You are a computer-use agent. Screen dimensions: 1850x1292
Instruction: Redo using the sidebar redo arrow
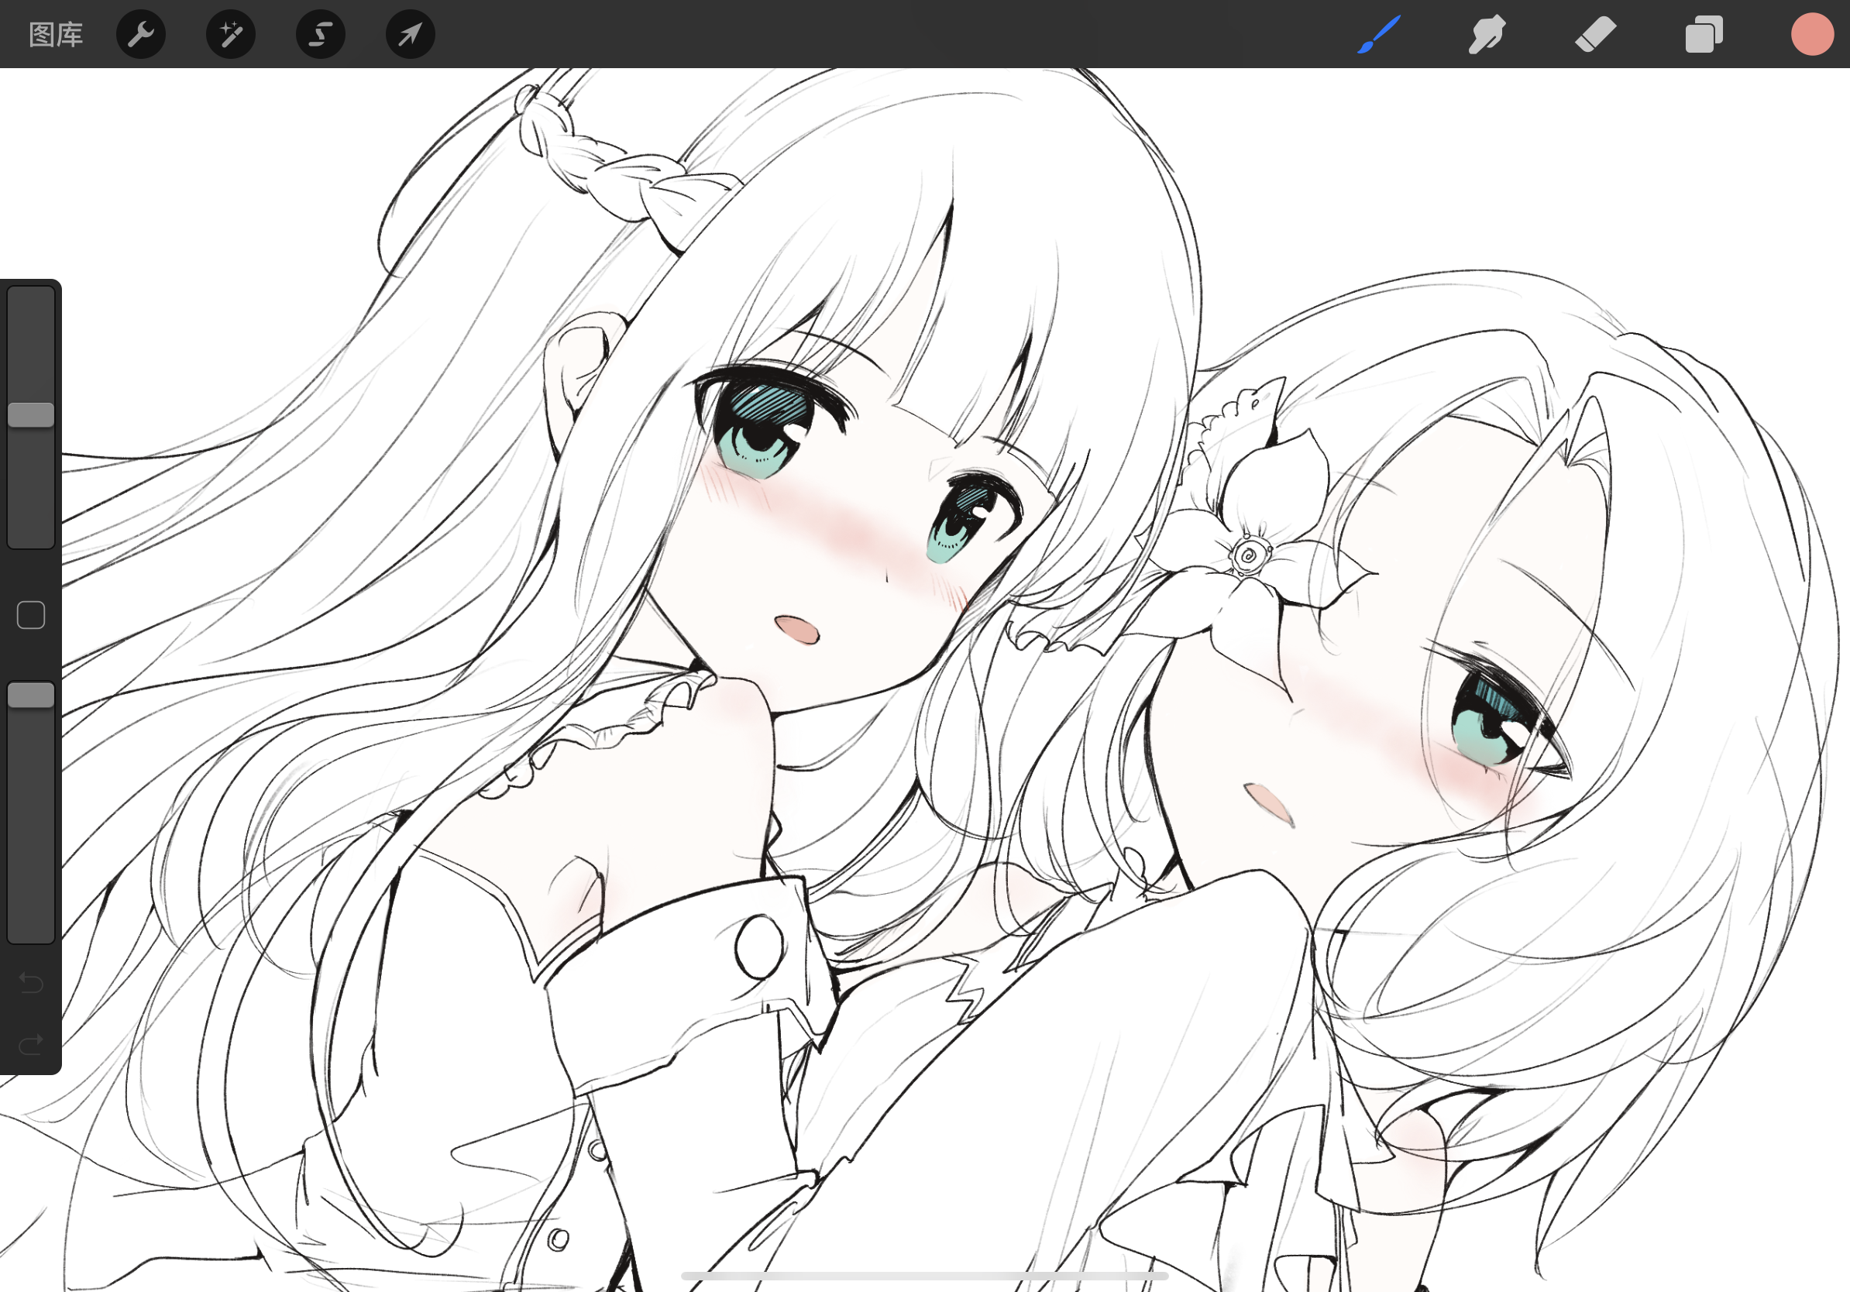click(31, 1045)
